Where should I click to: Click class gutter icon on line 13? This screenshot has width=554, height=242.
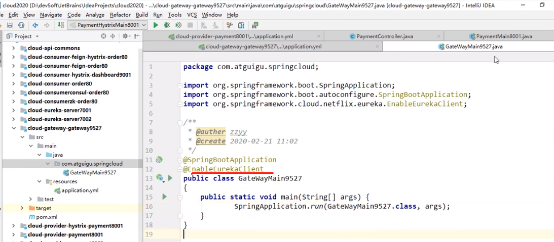tap(160, 178)
